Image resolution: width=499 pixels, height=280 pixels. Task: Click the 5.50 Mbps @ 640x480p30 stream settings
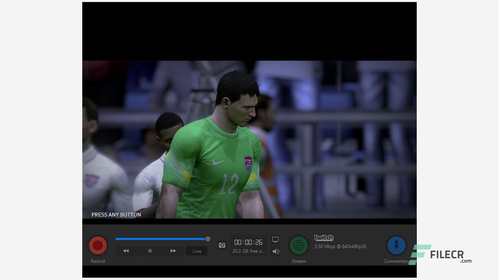pos(340,246)
